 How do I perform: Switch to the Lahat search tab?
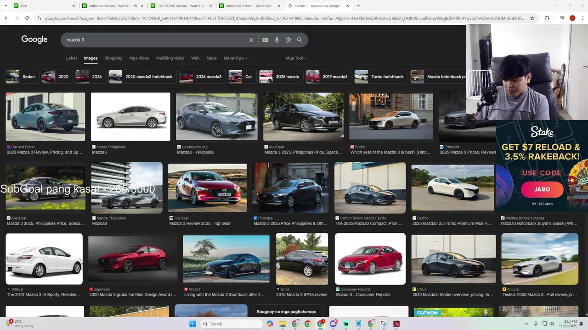(71, 58)
